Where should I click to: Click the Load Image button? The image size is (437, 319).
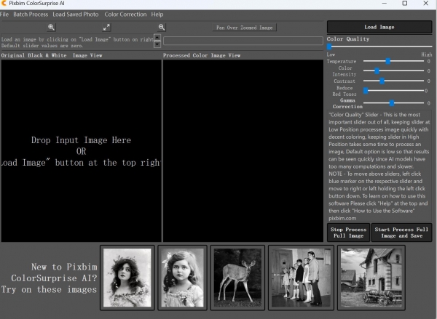379,28
